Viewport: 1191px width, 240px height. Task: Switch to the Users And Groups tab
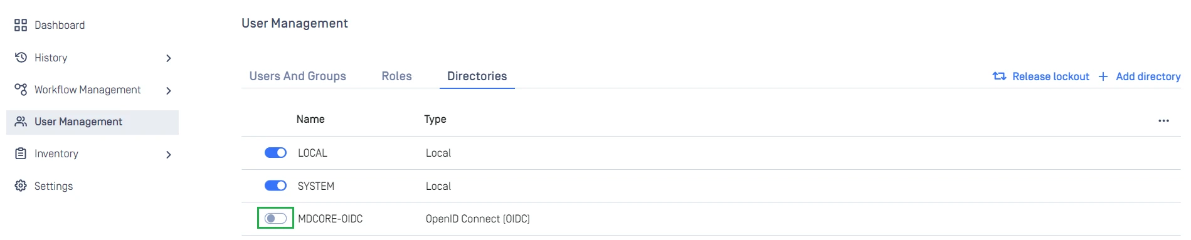click(x=298, y=76)
